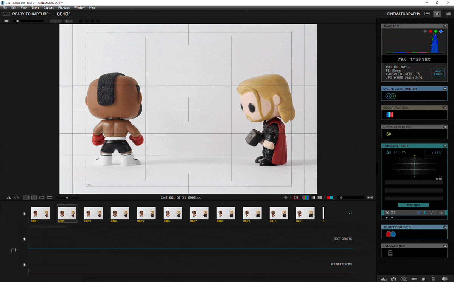The width and height of the screenshot is (454, 282).
Task: Select frame thumbnail 0009 in the timeline
Action: pos(252,214)
